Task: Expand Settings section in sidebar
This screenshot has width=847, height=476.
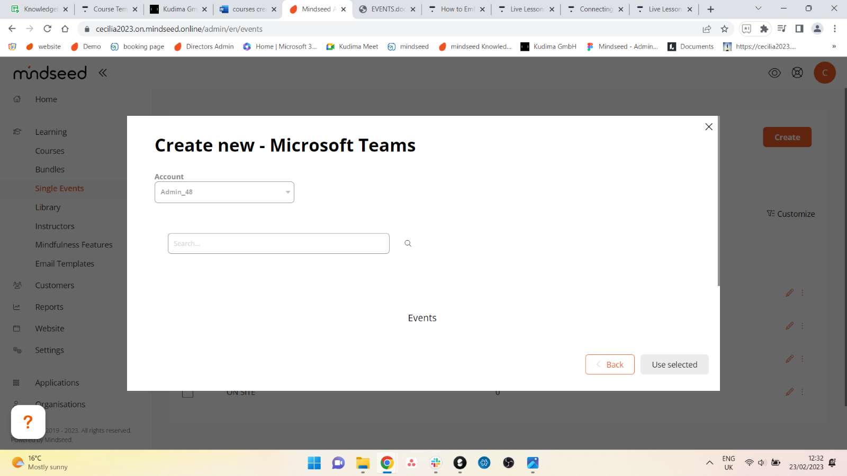Action: point(49,350)
